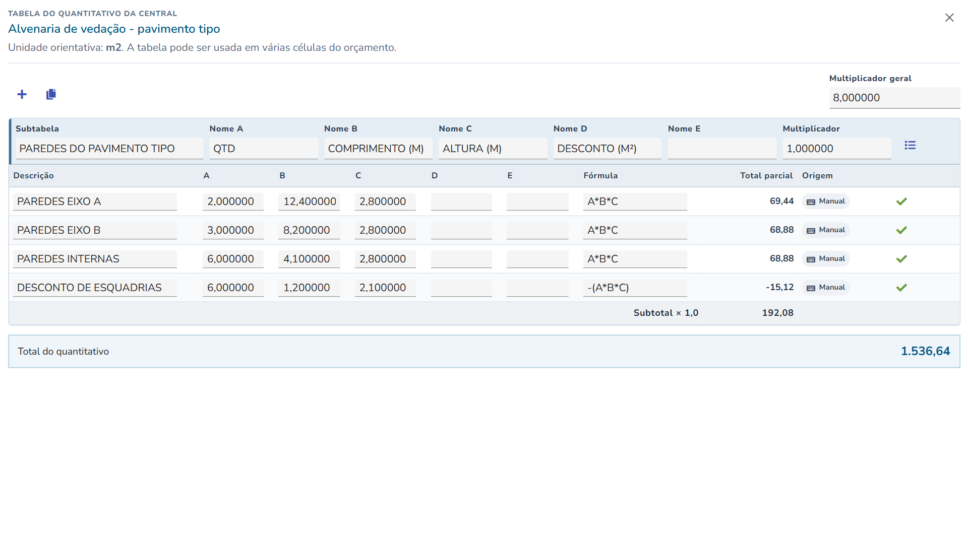Edit subtable Multiplicador 1,000000 field
The width and height of the screenshot is (968, 544).
tap(837, 149)
